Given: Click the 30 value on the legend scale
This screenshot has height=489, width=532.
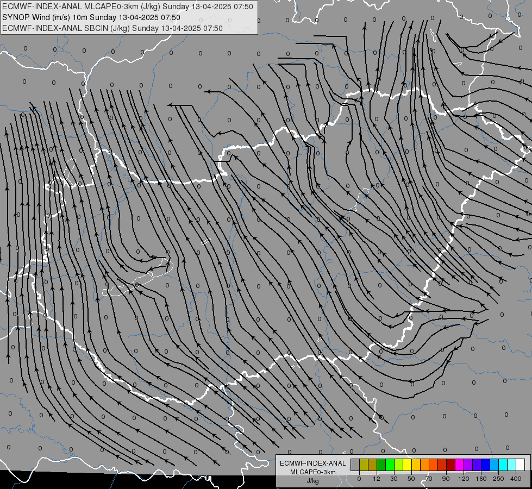Looking at the screenshot, I should click(x=394, y=479).
